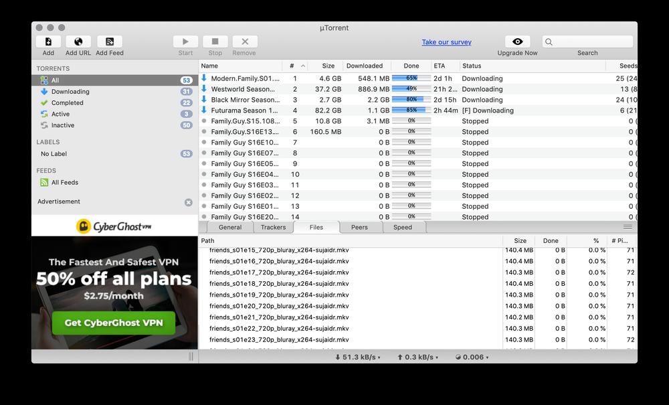Sort files by the % column

(587, 241)
